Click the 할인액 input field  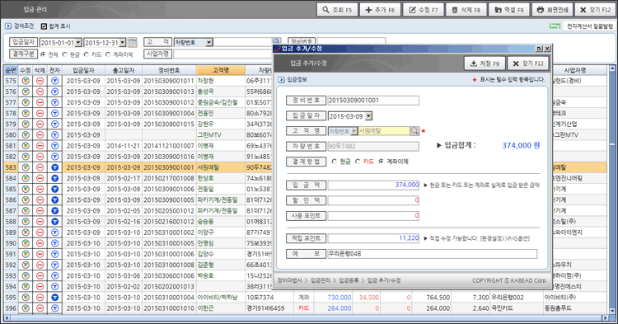pos(373,200)
